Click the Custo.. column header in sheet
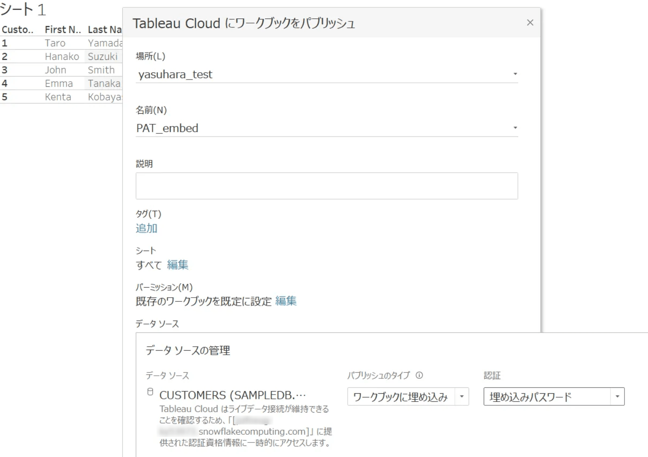The width and height of the screenshot is (648, 457). coord(18,29)
